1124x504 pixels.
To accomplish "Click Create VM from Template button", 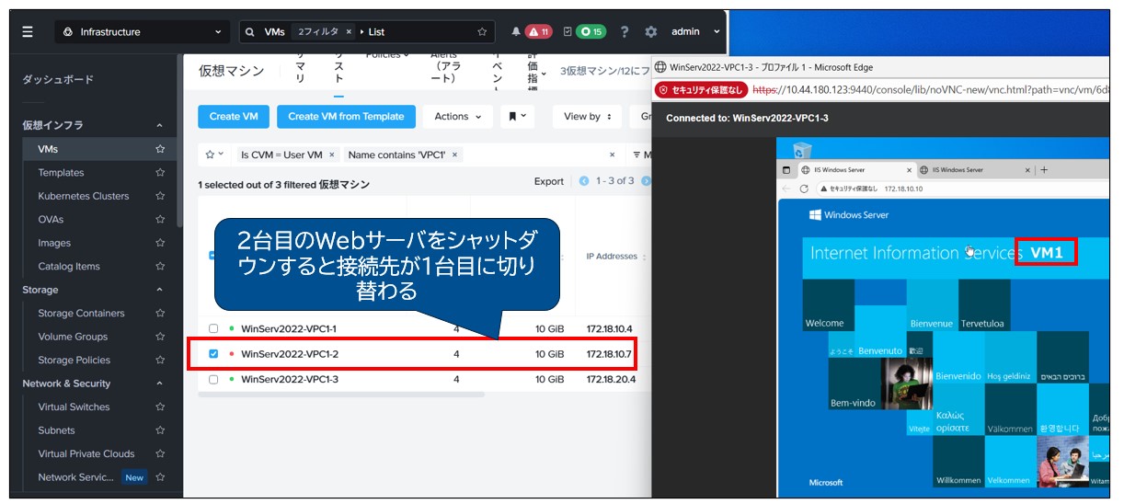I will click(x=346, y=117).
